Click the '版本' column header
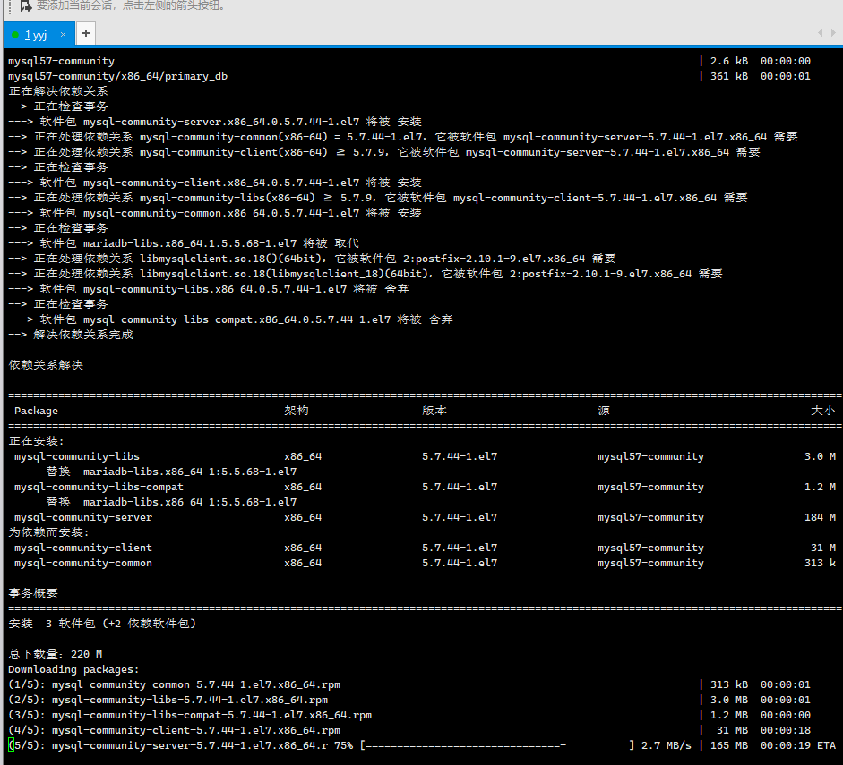The width and height of the screenshot is (843, 765). 434,411
